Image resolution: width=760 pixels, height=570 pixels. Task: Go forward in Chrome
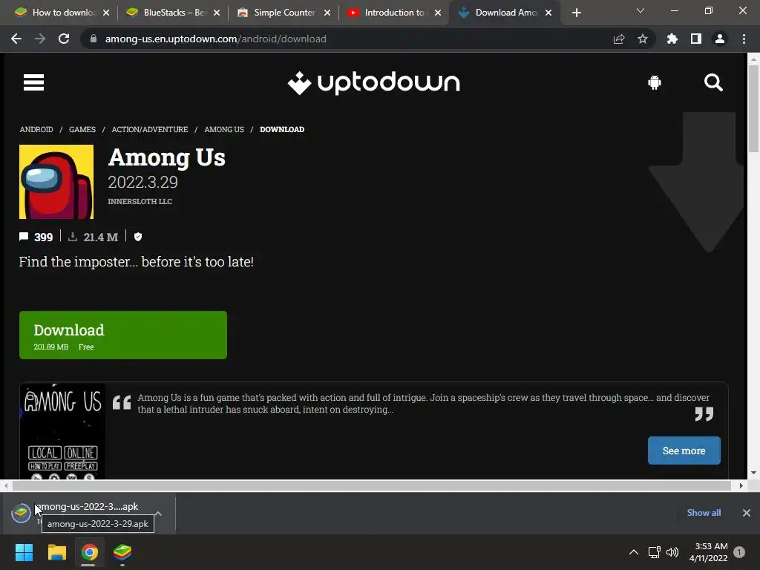(40, 39)
